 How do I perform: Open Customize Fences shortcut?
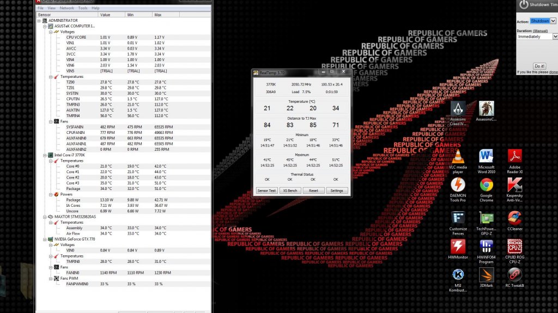coord(458,223)
